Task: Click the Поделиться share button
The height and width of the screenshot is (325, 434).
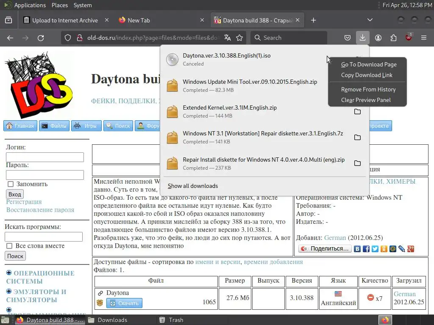Action: pyautogui.click(x=325, y=249)
